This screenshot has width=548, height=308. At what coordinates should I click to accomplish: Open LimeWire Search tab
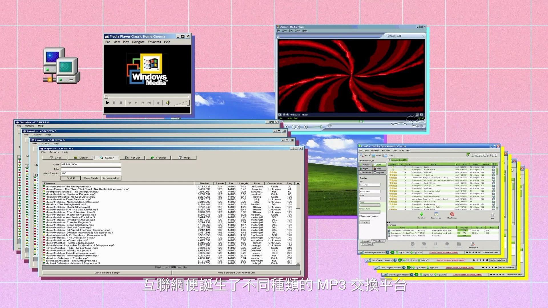coord(365,155)
